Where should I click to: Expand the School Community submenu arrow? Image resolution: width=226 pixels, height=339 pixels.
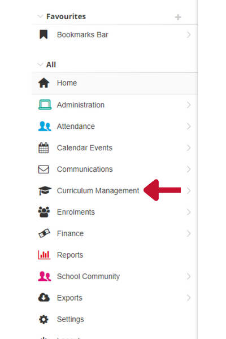[189, 276]
